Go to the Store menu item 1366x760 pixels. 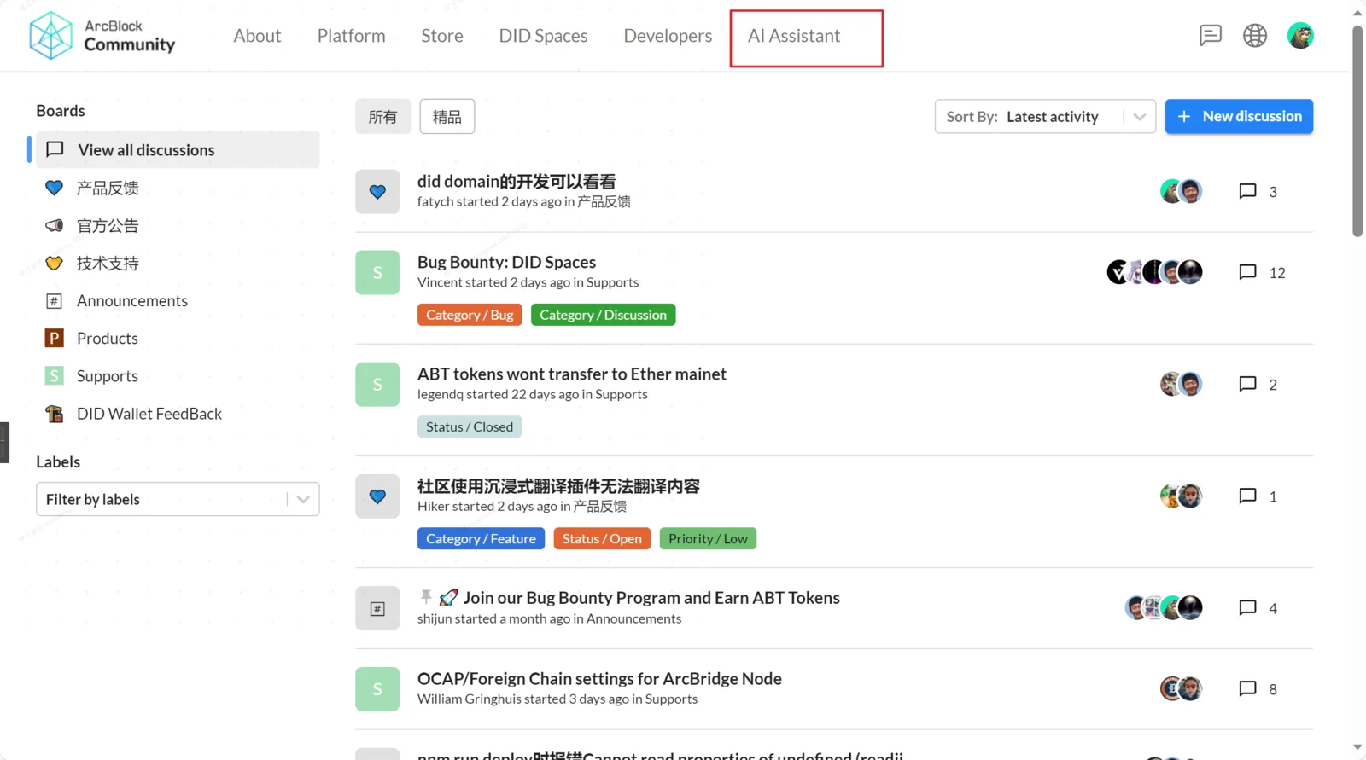tap(442, 36)
